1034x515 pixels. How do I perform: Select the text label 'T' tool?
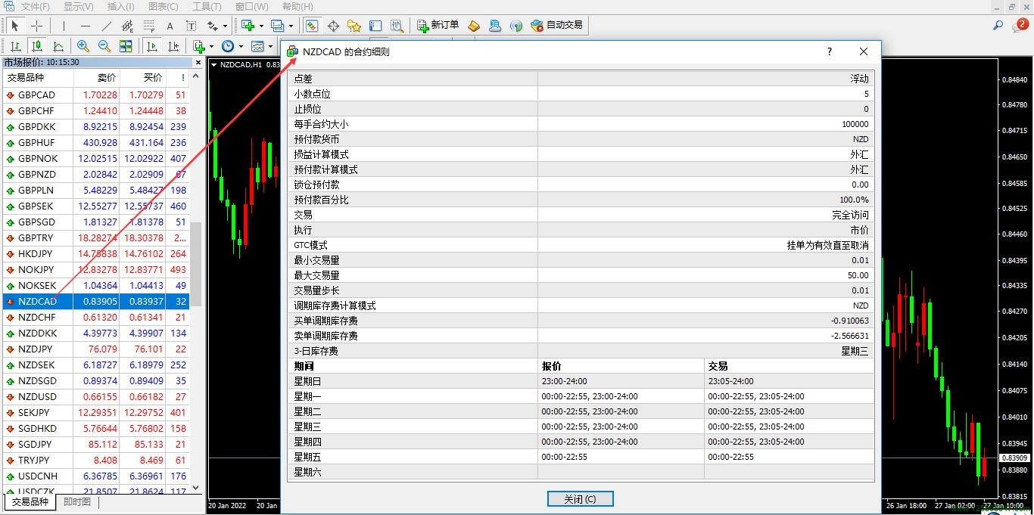(191, 26)
